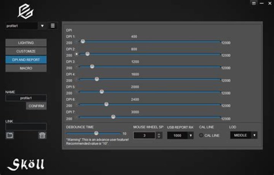Select the DPI 2 radio button

point(76,54)
